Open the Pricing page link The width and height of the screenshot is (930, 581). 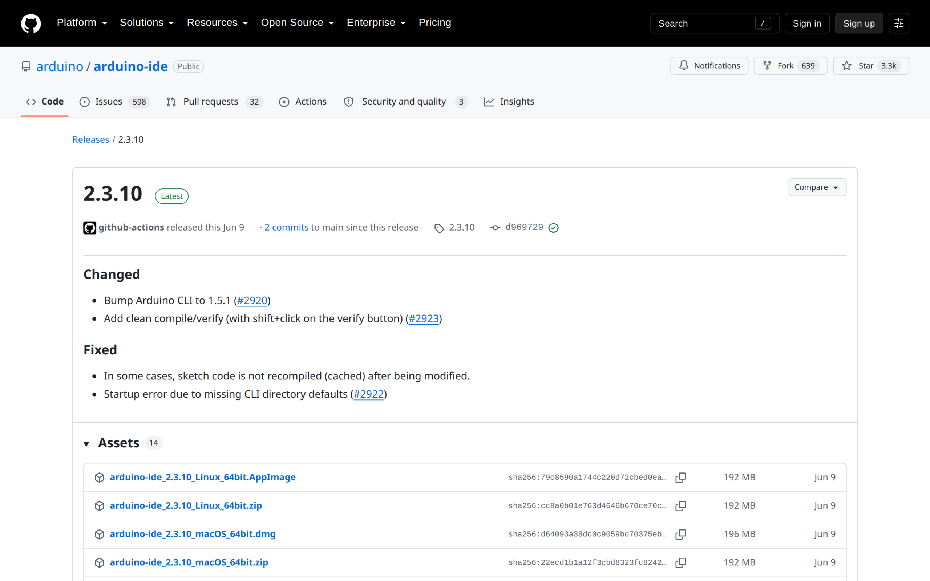[434, 23]
